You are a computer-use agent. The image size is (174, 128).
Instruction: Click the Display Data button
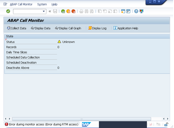[41, 28]
